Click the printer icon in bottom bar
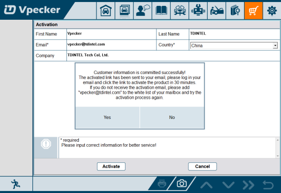The image size is (281, 193). [x=162, y=184]
